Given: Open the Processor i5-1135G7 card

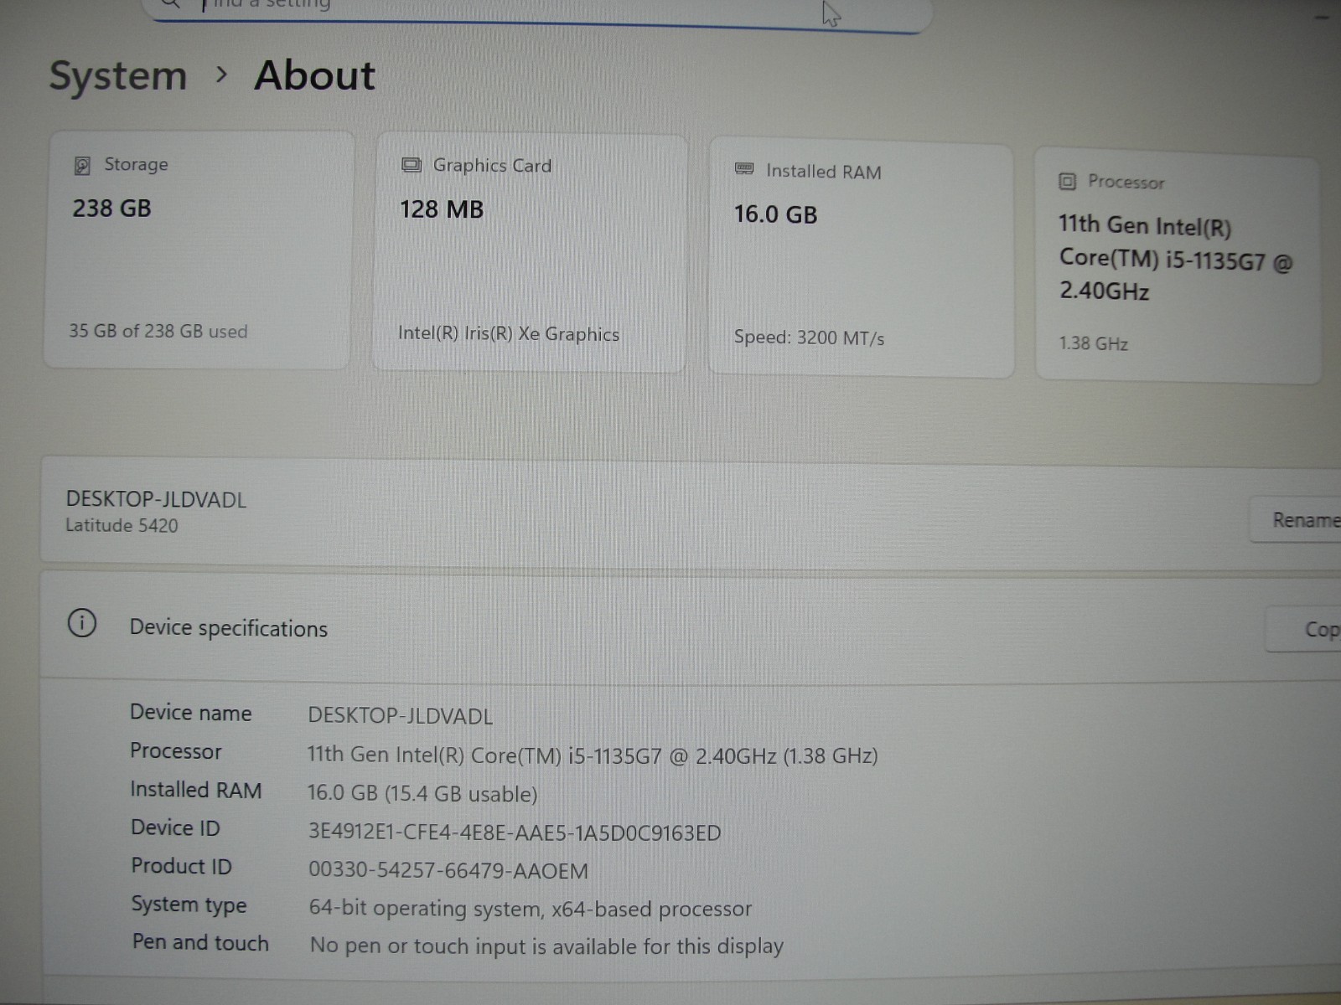Looking at the screenshot, I should [1178, 265].
